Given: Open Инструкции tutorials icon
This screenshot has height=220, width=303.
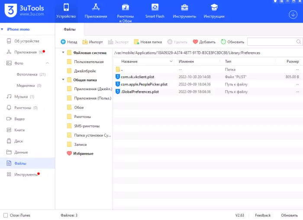Looking at the screenshot, I should click(214, 7).
